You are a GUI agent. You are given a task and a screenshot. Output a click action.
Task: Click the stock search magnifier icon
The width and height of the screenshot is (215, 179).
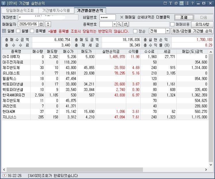coord(119,24)
